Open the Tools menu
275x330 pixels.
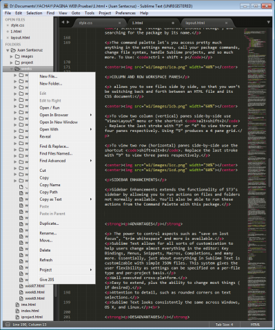90,13
